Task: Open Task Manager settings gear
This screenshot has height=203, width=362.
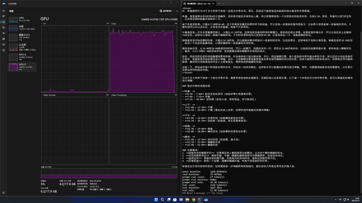Action: pos(4,192)
